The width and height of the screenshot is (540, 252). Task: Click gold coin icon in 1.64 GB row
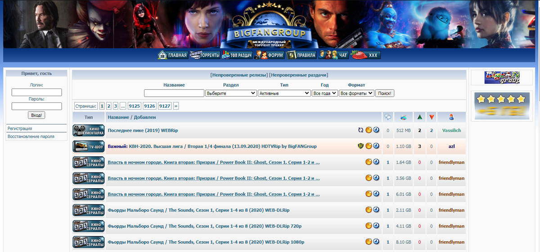369,162
